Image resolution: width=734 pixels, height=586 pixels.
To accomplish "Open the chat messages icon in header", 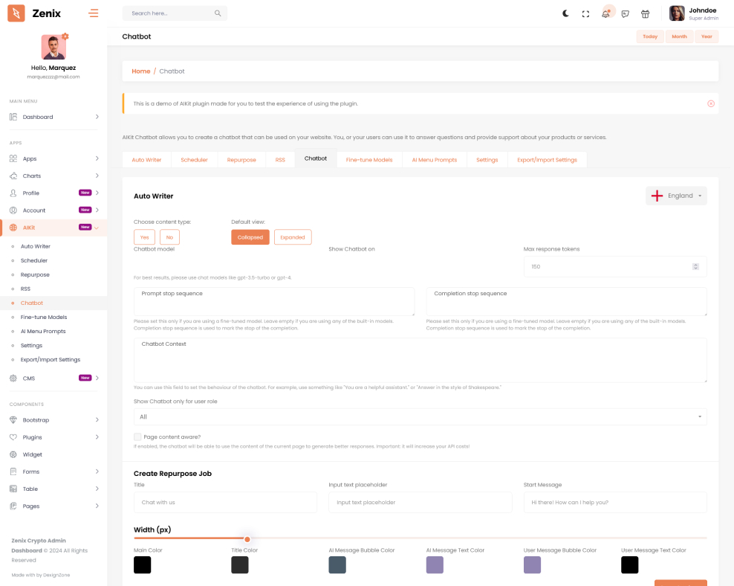I will click(x=626, y=13).
